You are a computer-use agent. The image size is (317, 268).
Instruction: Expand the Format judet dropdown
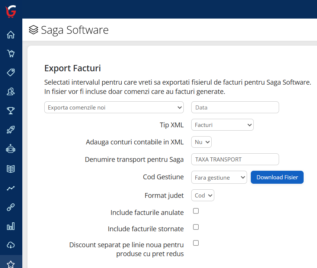point(202,195)
